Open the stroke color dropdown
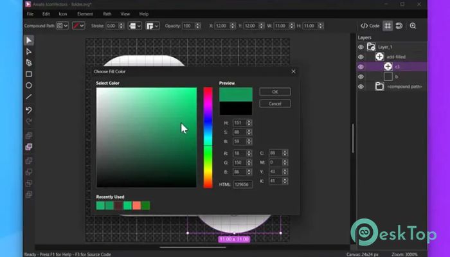 pyautogui.click(x=80, y=26)
